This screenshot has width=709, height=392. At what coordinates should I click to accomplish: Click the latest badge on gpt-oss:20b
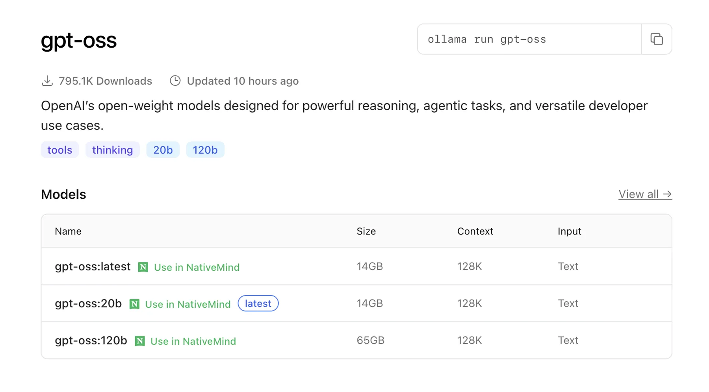tap(258, 303)
